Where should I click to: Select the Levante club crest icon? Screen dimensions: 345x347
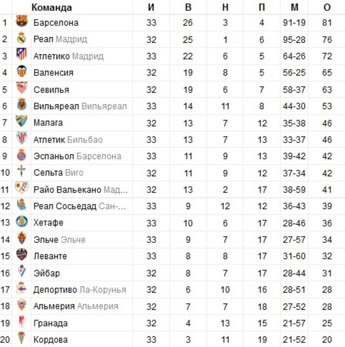click(22, 255)
